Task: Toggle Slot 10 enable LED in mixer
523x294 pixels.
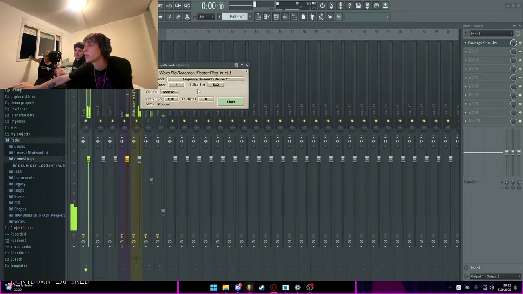Action: pos(520,121)
